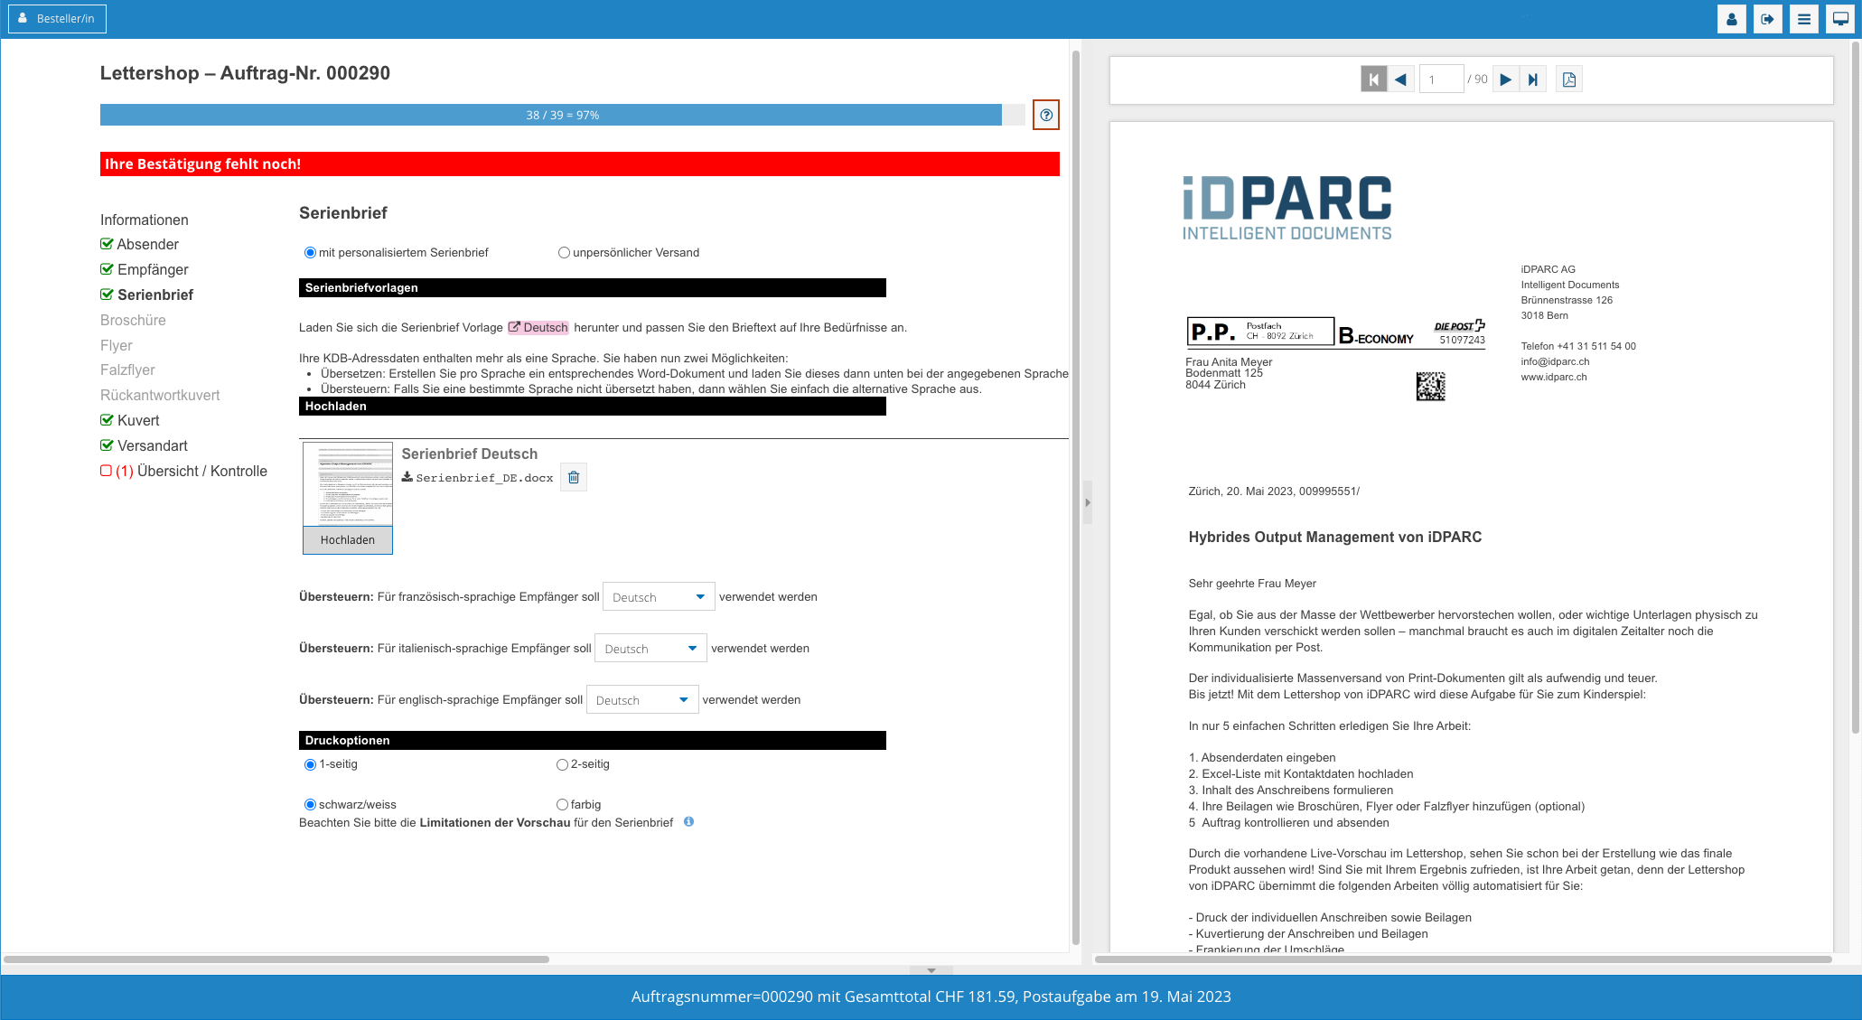Open language dropdown for italienisch-sprachige Empfänger
Screen dimensions: 1862x1020
[x=650, y=649]
